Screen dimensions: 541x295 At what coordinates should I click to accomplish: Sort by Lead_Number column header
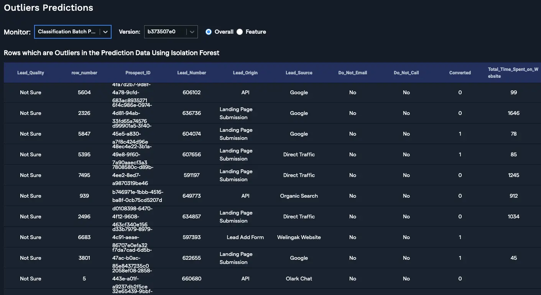pyautogui.click(x=192, y=73)
